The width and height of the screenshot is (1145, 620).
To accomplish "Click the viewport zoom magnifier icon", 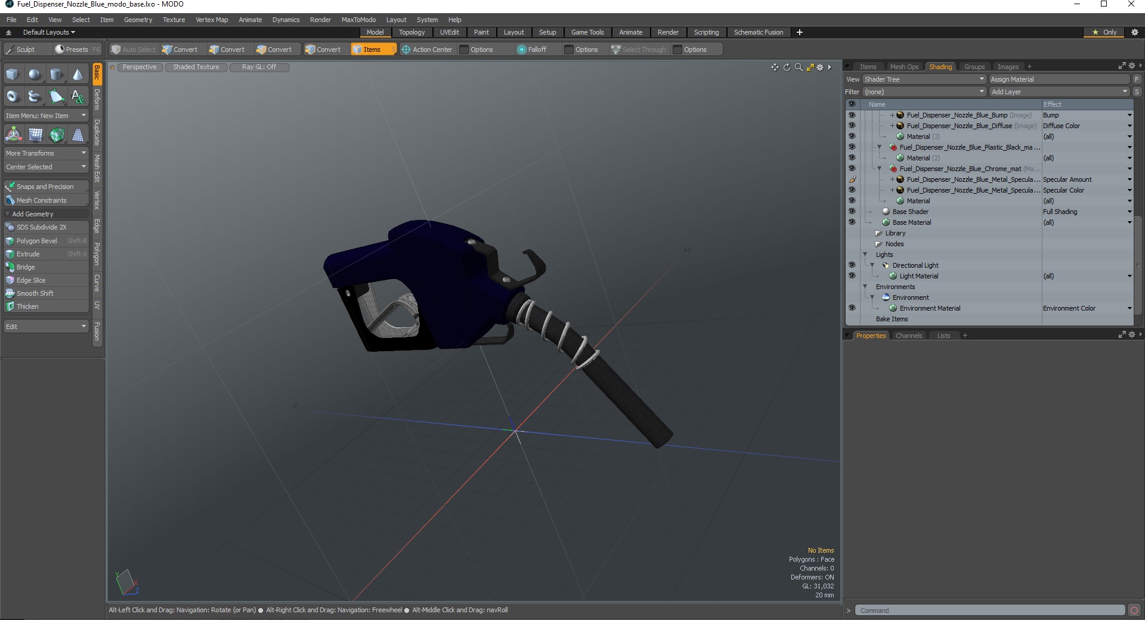I will coord(799,67).
